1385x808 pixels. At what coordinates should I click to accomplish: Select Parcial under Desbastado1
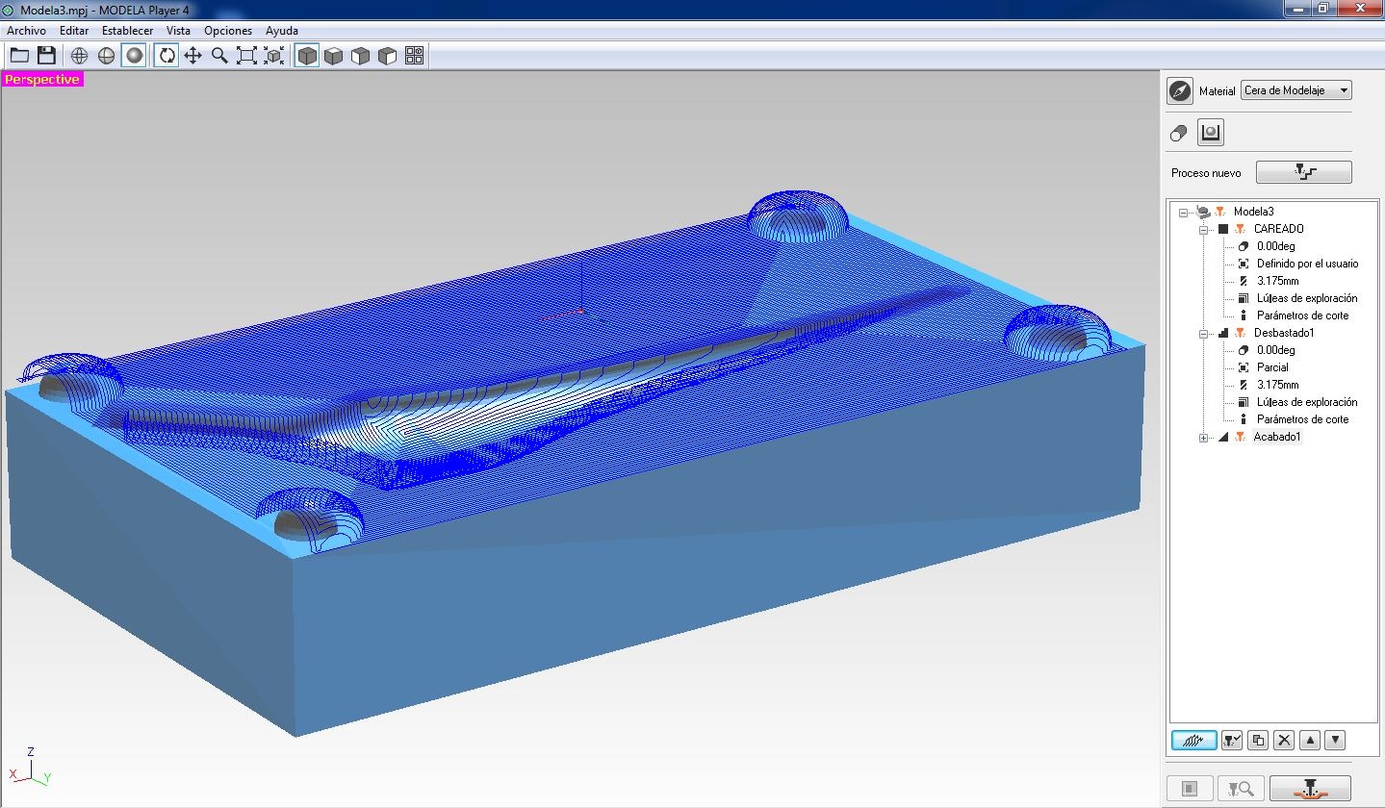coord(1272,367)
